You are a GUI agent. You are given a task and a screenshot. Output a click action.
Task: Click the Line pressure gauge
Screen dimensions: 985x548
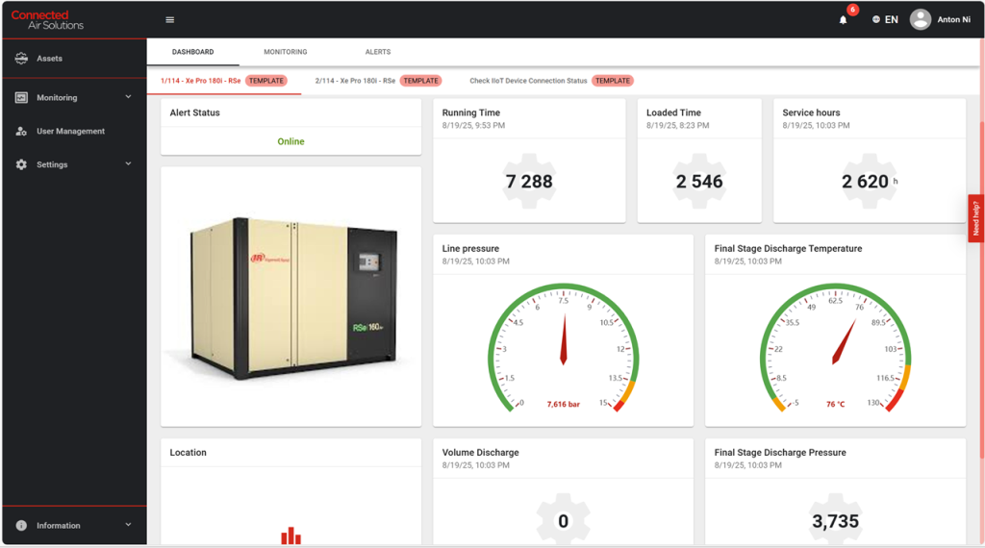pyautogui.click(x=563, y=346)
